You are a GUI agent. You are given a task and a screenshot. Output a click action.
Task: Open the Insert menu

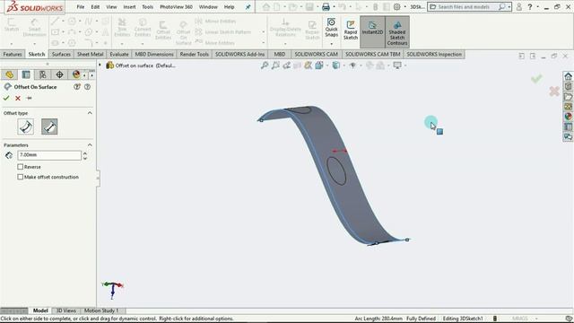coord(129,7)
